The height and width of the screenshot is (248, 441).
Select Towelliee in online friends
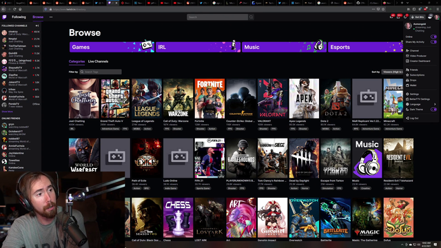coord(21,161)
